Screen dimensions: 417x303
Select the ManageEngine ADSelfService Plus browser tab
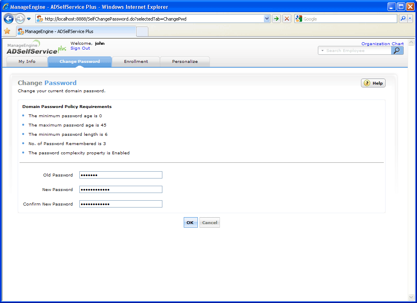(76, 31)
